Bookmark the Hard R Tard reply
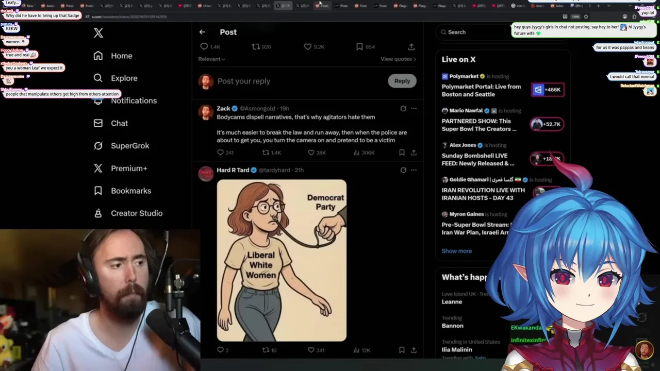 402,350
